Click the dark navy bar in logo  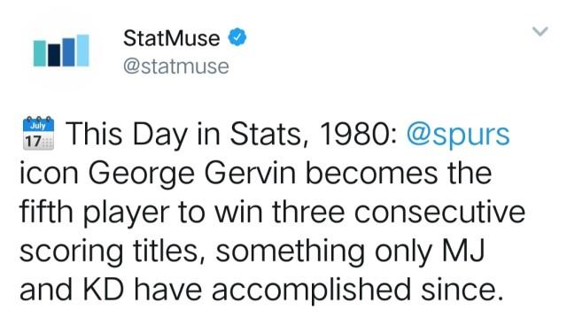[54, 55]
